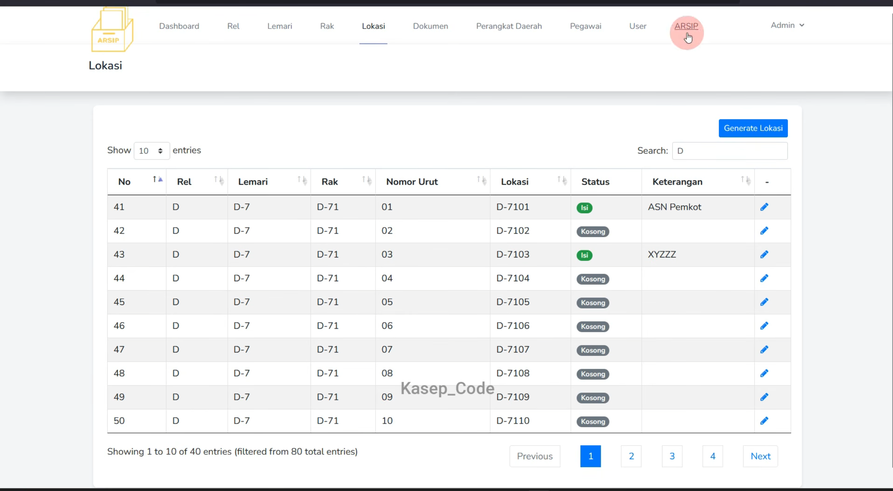Open the Show entries count dropdown
Image resolution: width=893 pixels, height=491 pixels.
pos(152,151)
